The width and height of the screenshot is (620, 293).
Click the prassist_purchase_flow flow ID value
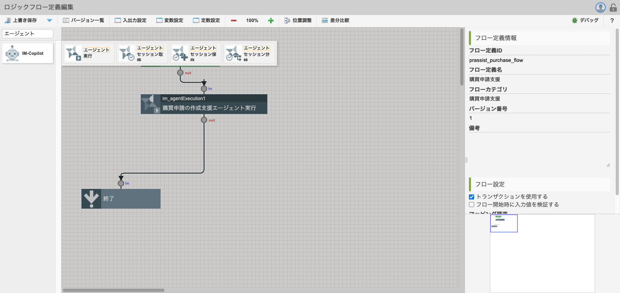tap(496, 60)
